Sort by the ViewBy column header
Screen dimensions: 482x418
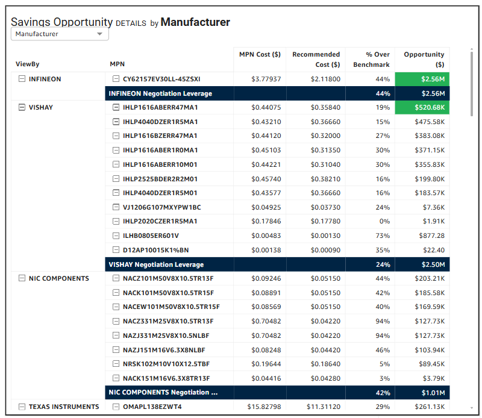tap(27, 64)
